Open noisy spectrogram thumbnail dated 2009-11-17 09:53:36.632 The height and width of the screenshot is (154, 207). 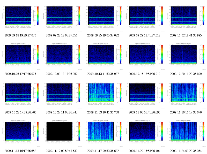click(103, 133)
